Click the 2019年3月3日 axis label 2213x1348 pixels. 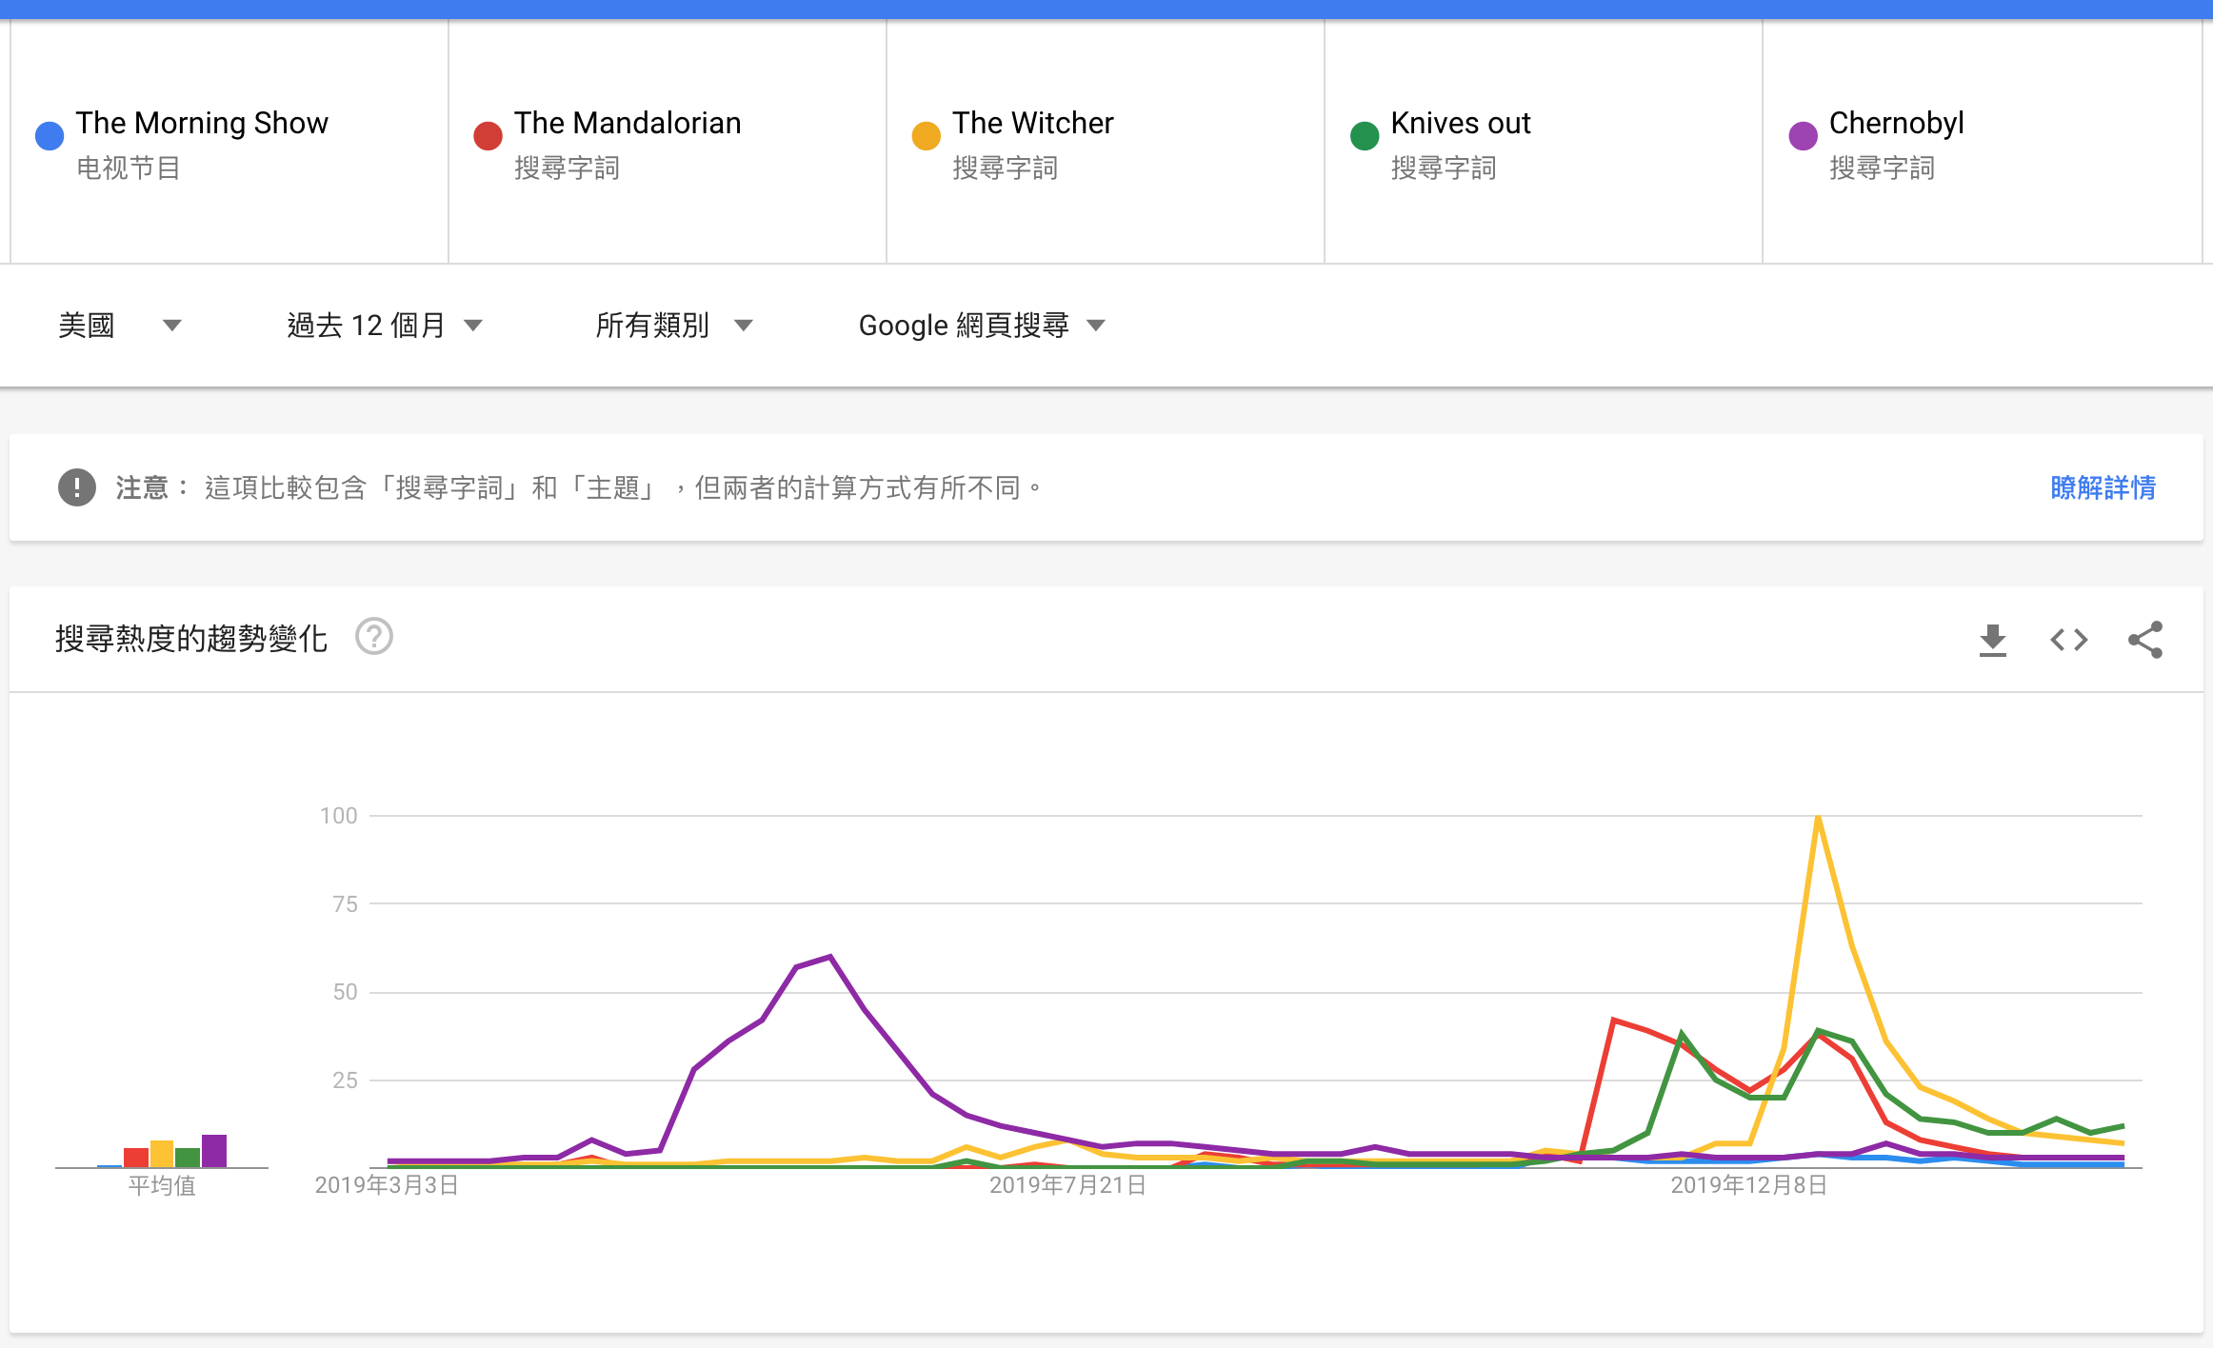click(x=387, y=1185)
